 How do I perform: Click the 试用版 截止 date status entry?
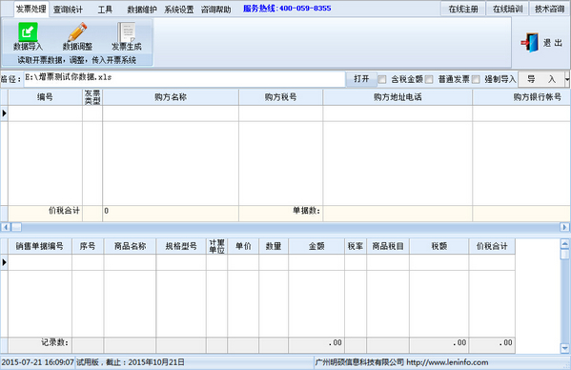coord(131,362)
